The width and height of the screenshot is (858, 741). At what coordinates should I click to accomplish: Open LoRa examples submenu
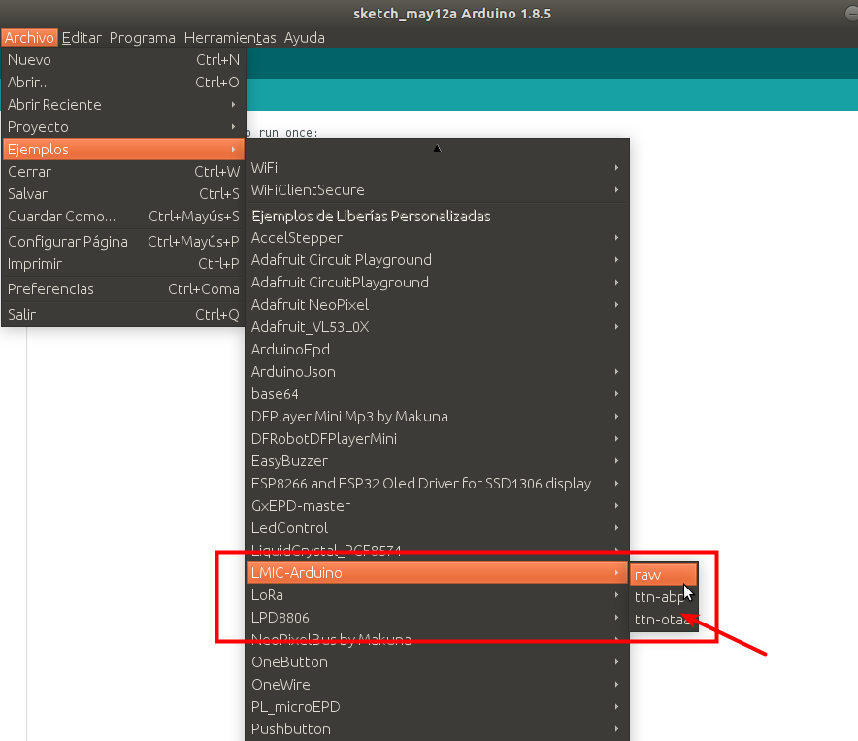pos(437,595)
